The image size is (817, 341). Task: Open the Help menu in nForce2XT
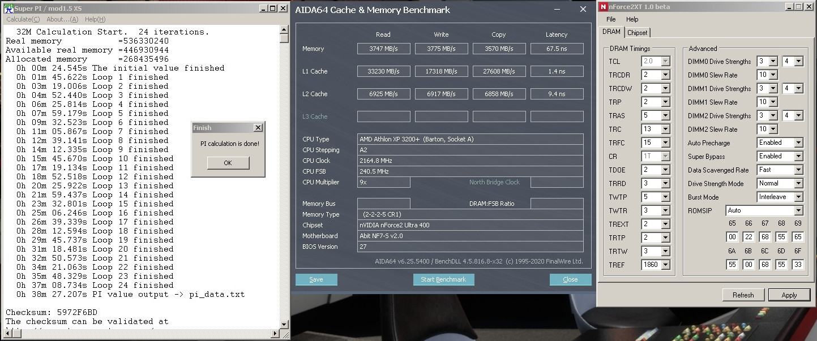pos(632,19)
